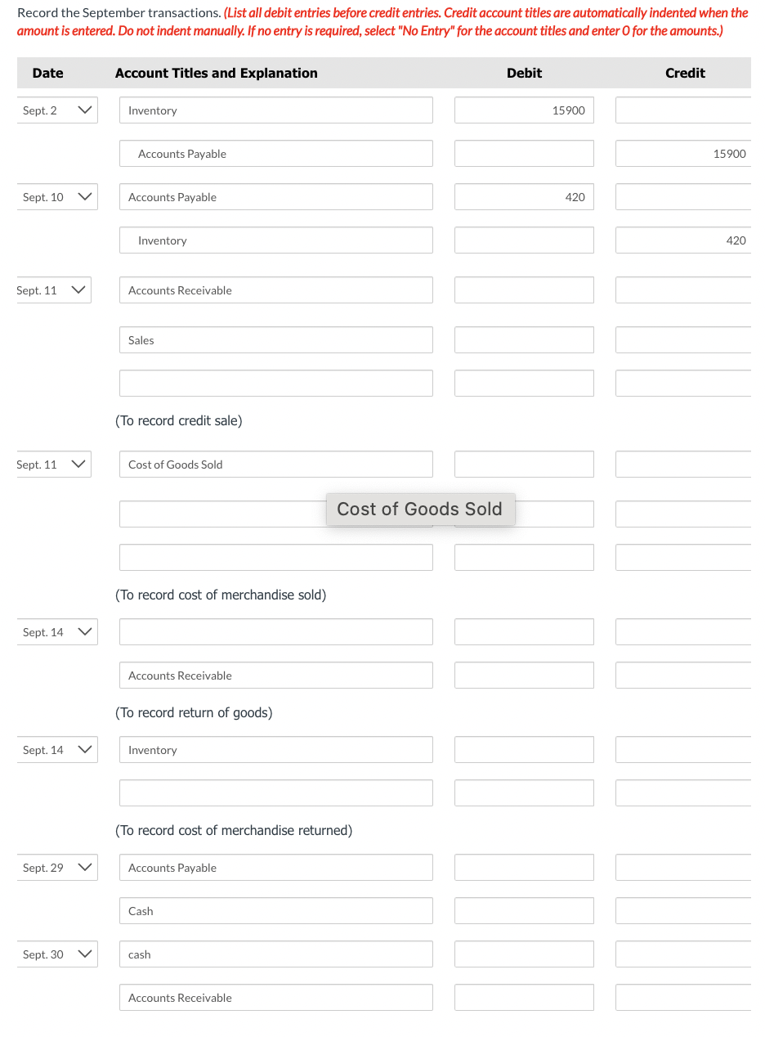Click the Sales account title field

click(276, 340)
